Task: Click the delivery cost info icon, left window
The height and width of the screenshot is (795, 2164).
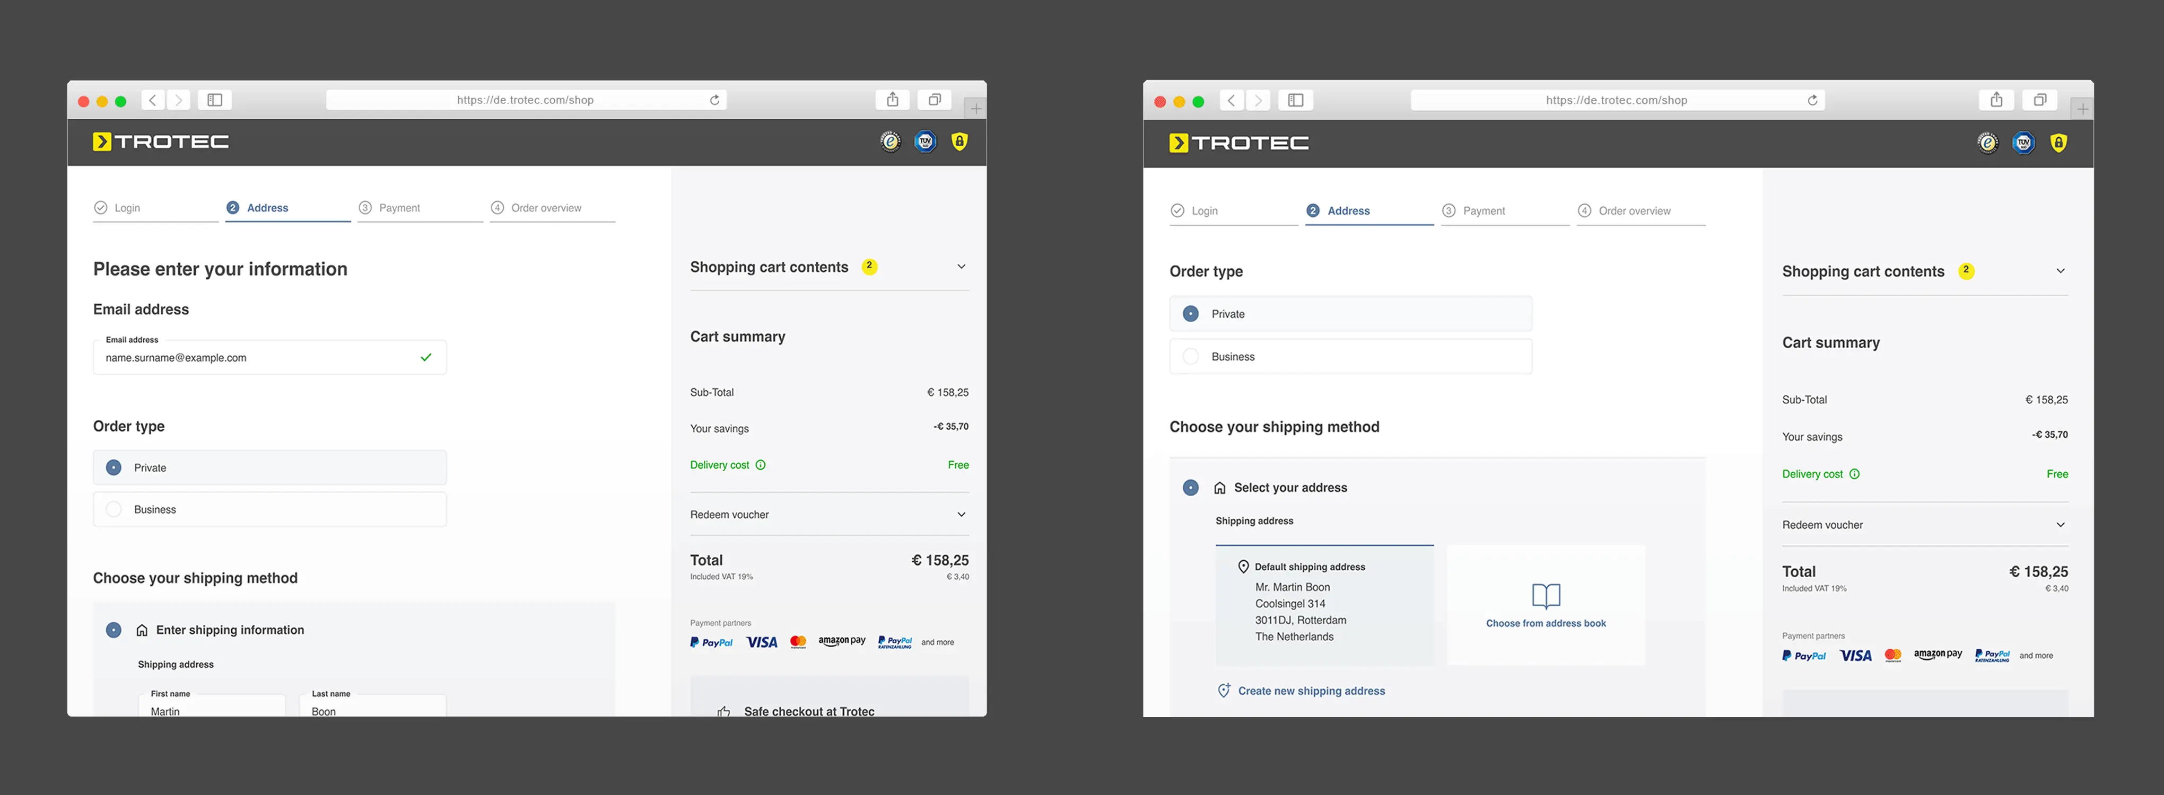Action: (x=760, y=465)
